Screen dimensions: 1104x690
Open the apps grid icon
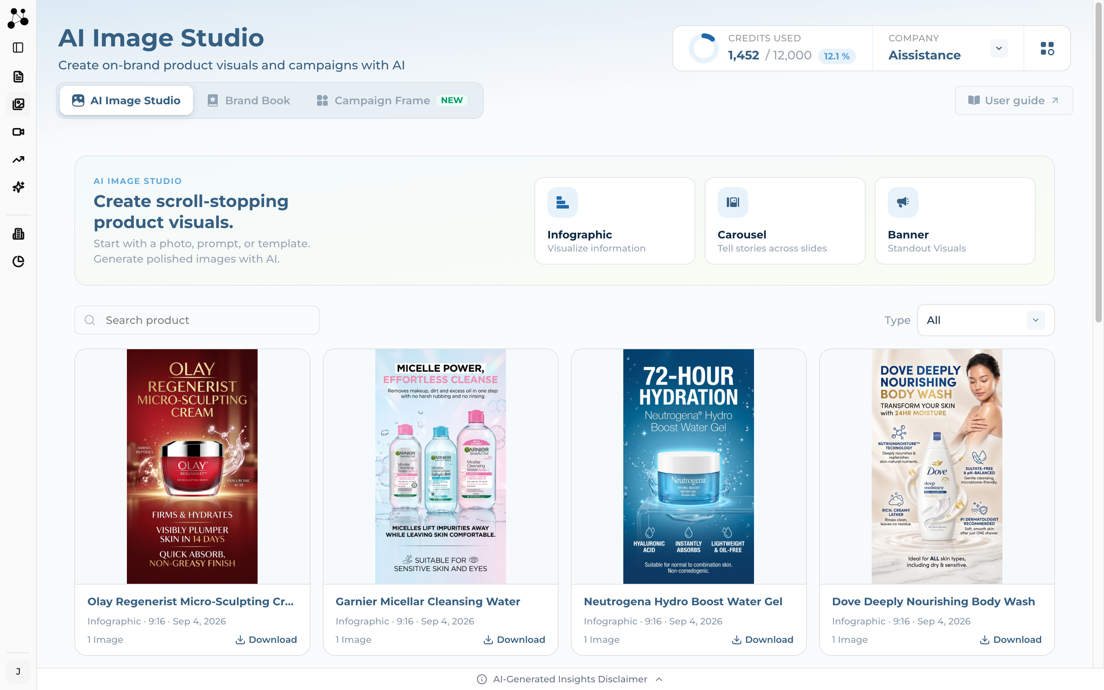[1047, 48]
